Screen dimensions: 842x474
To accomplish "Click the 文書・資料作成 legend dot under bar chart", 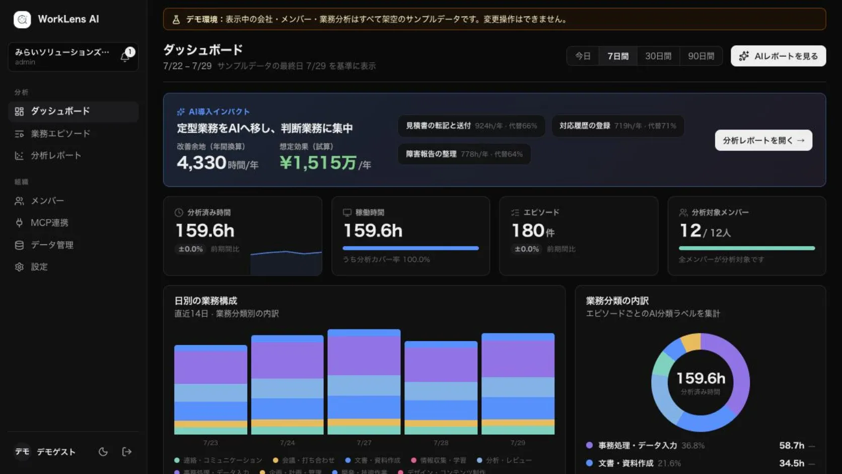I will 348,460.
